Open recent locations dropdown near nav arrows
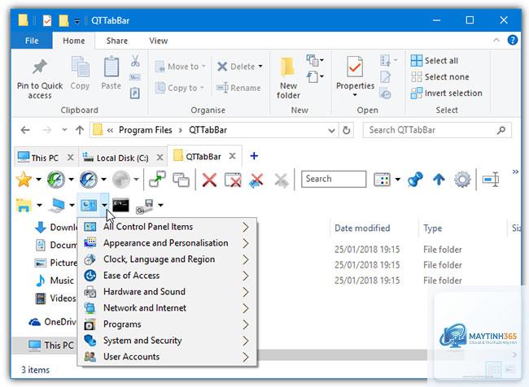 tap(64, 130)
